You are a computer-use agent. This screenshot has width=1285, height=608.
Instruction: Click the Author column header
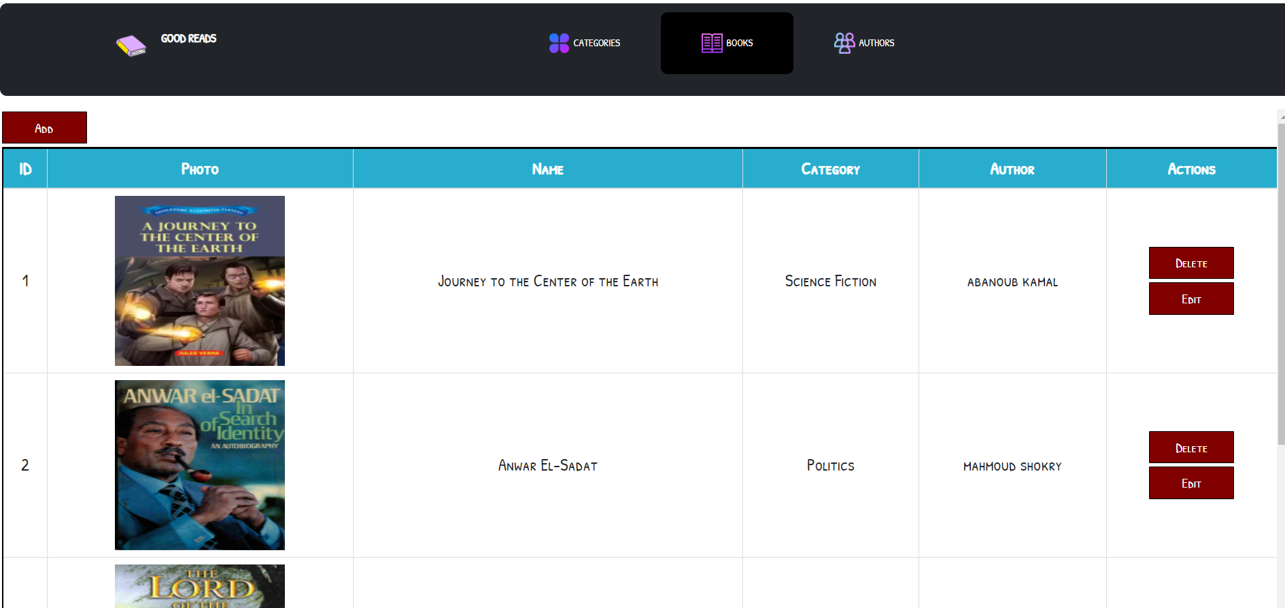(1012, 169)
